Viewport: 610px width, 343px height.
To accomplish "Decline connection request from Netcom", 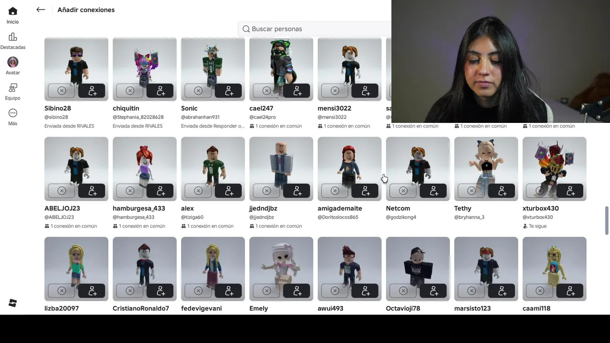I will [403, 191].
